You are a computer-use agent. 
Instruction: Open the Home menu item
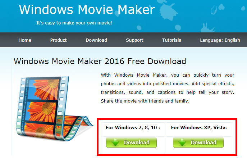[25, 40]
